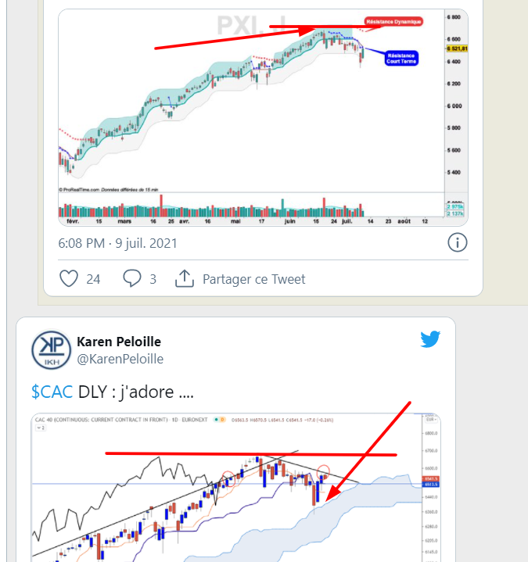Like the tweet with the heart icon
The width and height of the screenshot is (528, 562).
[x=70, y=279]
